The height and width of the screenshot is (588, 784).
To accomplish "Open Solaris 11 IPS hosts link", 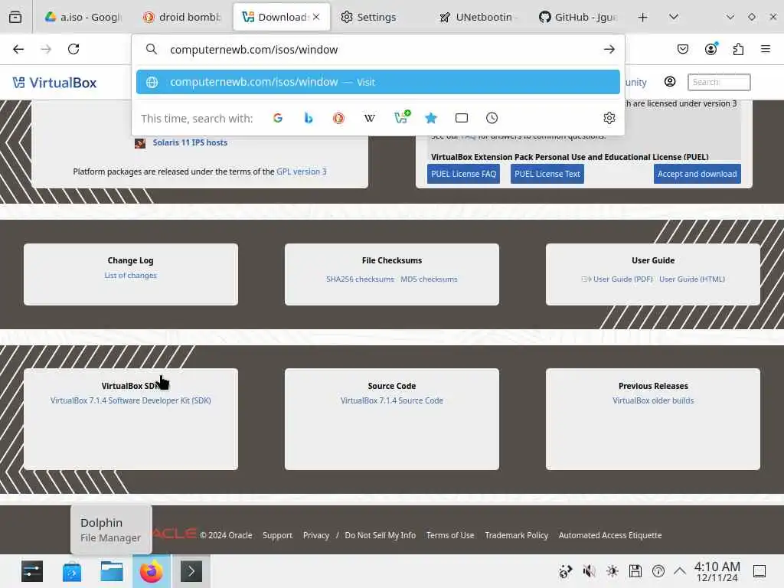I will click(190, 142).
